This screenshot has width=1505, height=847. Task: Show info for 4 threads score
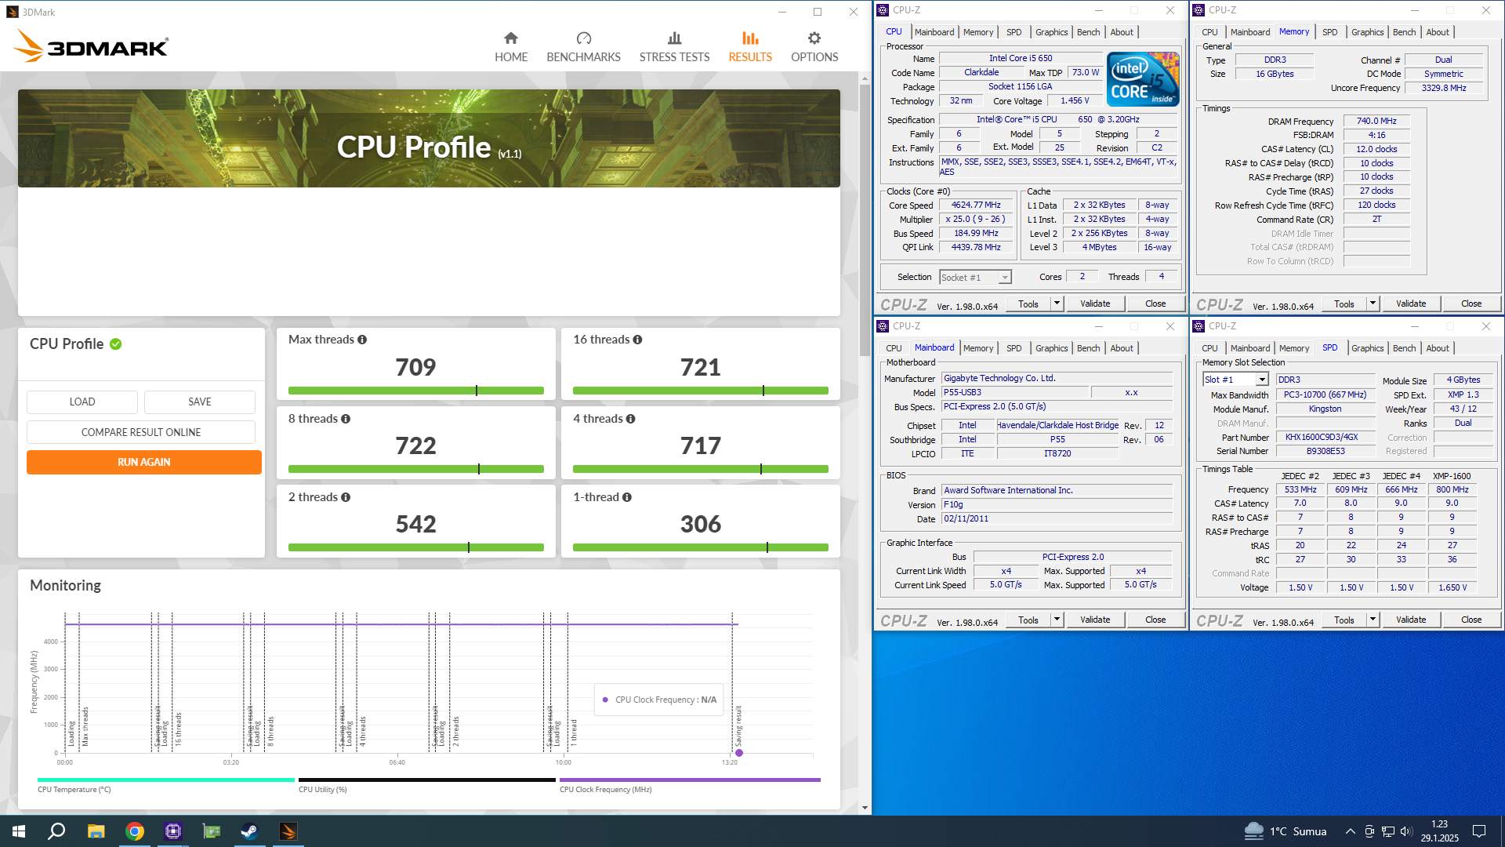coord(630,419)
